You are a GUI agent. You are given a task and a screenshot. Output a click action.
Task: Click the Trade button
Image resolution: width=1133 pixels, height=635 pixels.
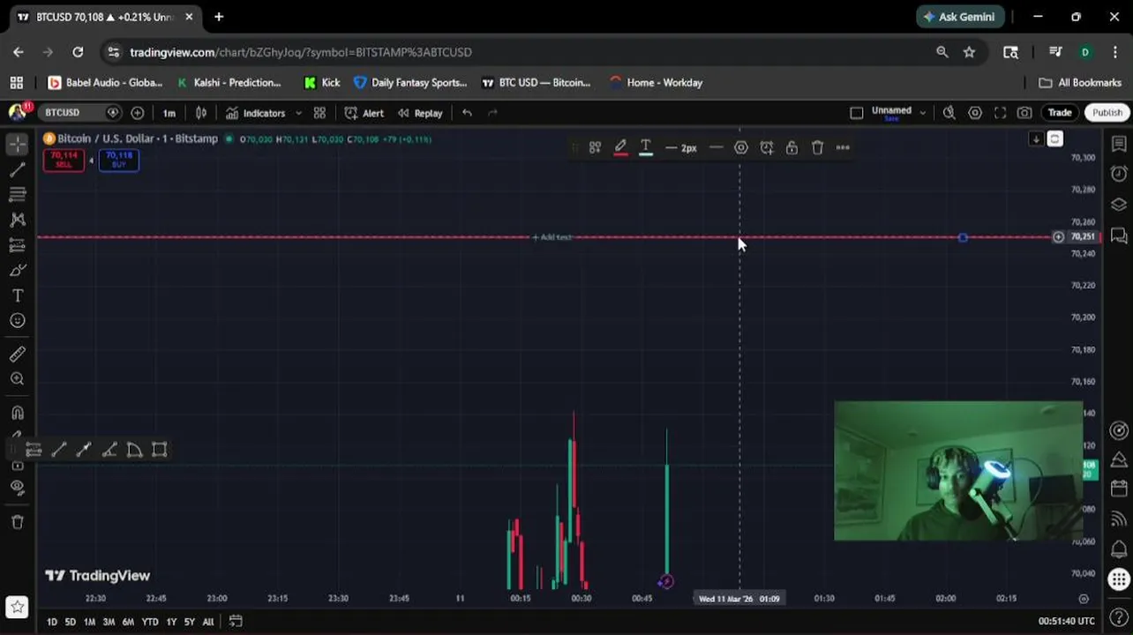coord(1060,113)
